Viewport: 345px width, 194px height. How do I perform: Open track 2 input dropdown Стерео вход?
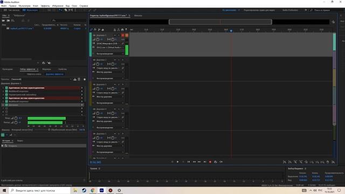click(108, 68)
